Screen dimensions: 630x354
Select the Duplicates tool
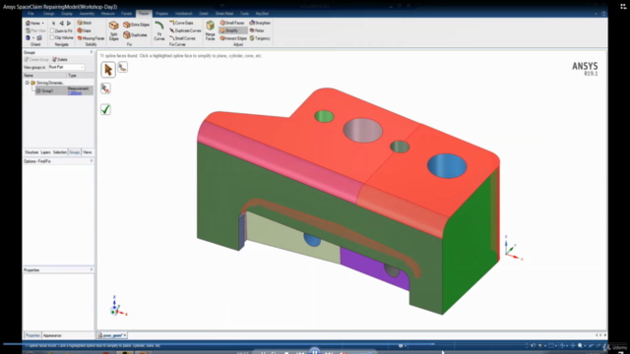135,35
